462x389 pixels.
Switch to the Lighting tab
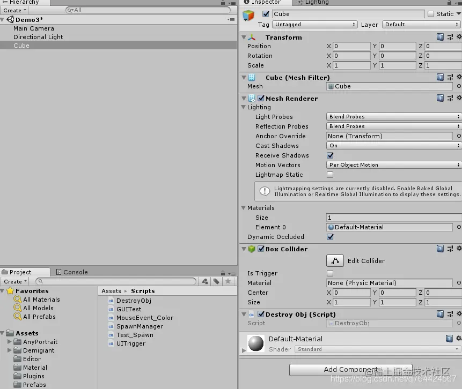313,2
